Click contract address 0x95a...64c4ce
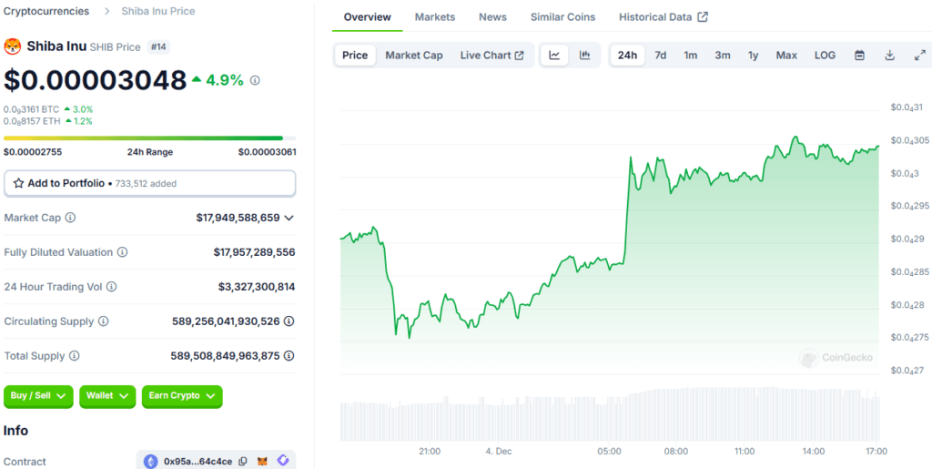Viewport: 932px width, 469px height. (198, 462)
